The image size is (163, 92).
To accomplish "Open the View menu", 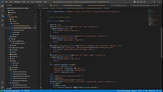I will (24, 2).
